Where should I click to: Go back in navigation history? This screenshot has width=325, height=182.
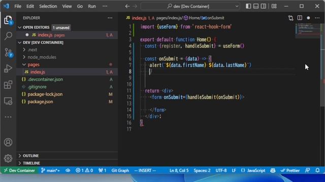pos(127,6)
